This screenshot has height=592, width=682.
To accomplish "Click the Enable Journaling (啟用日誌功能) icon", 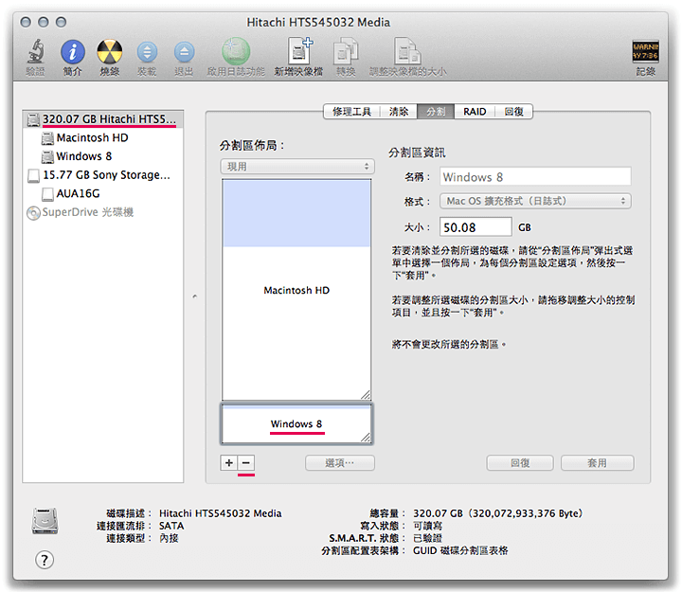I will pyautogui.click(x=236, y=51).
